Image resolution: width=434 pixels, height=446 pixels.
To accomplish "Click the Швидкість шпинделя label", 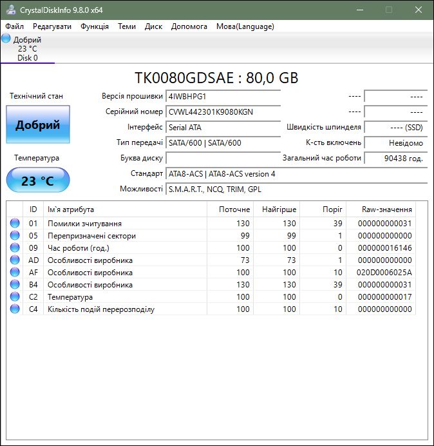I will pos(324,127).
